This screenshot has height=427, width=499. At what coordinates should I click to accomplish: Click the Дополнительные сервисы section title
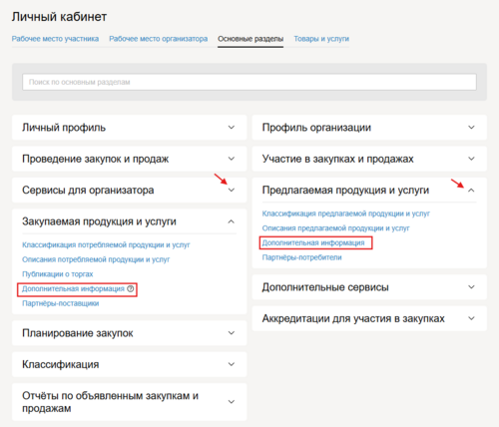[x=325, y=287]
